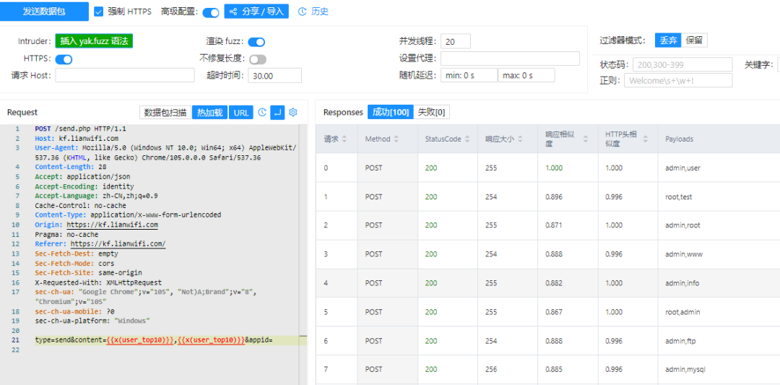Image resolution: width=780 pixels, height=385 pixels.
Task: Click the Referer URL in request
Action: tap(118, 244)
